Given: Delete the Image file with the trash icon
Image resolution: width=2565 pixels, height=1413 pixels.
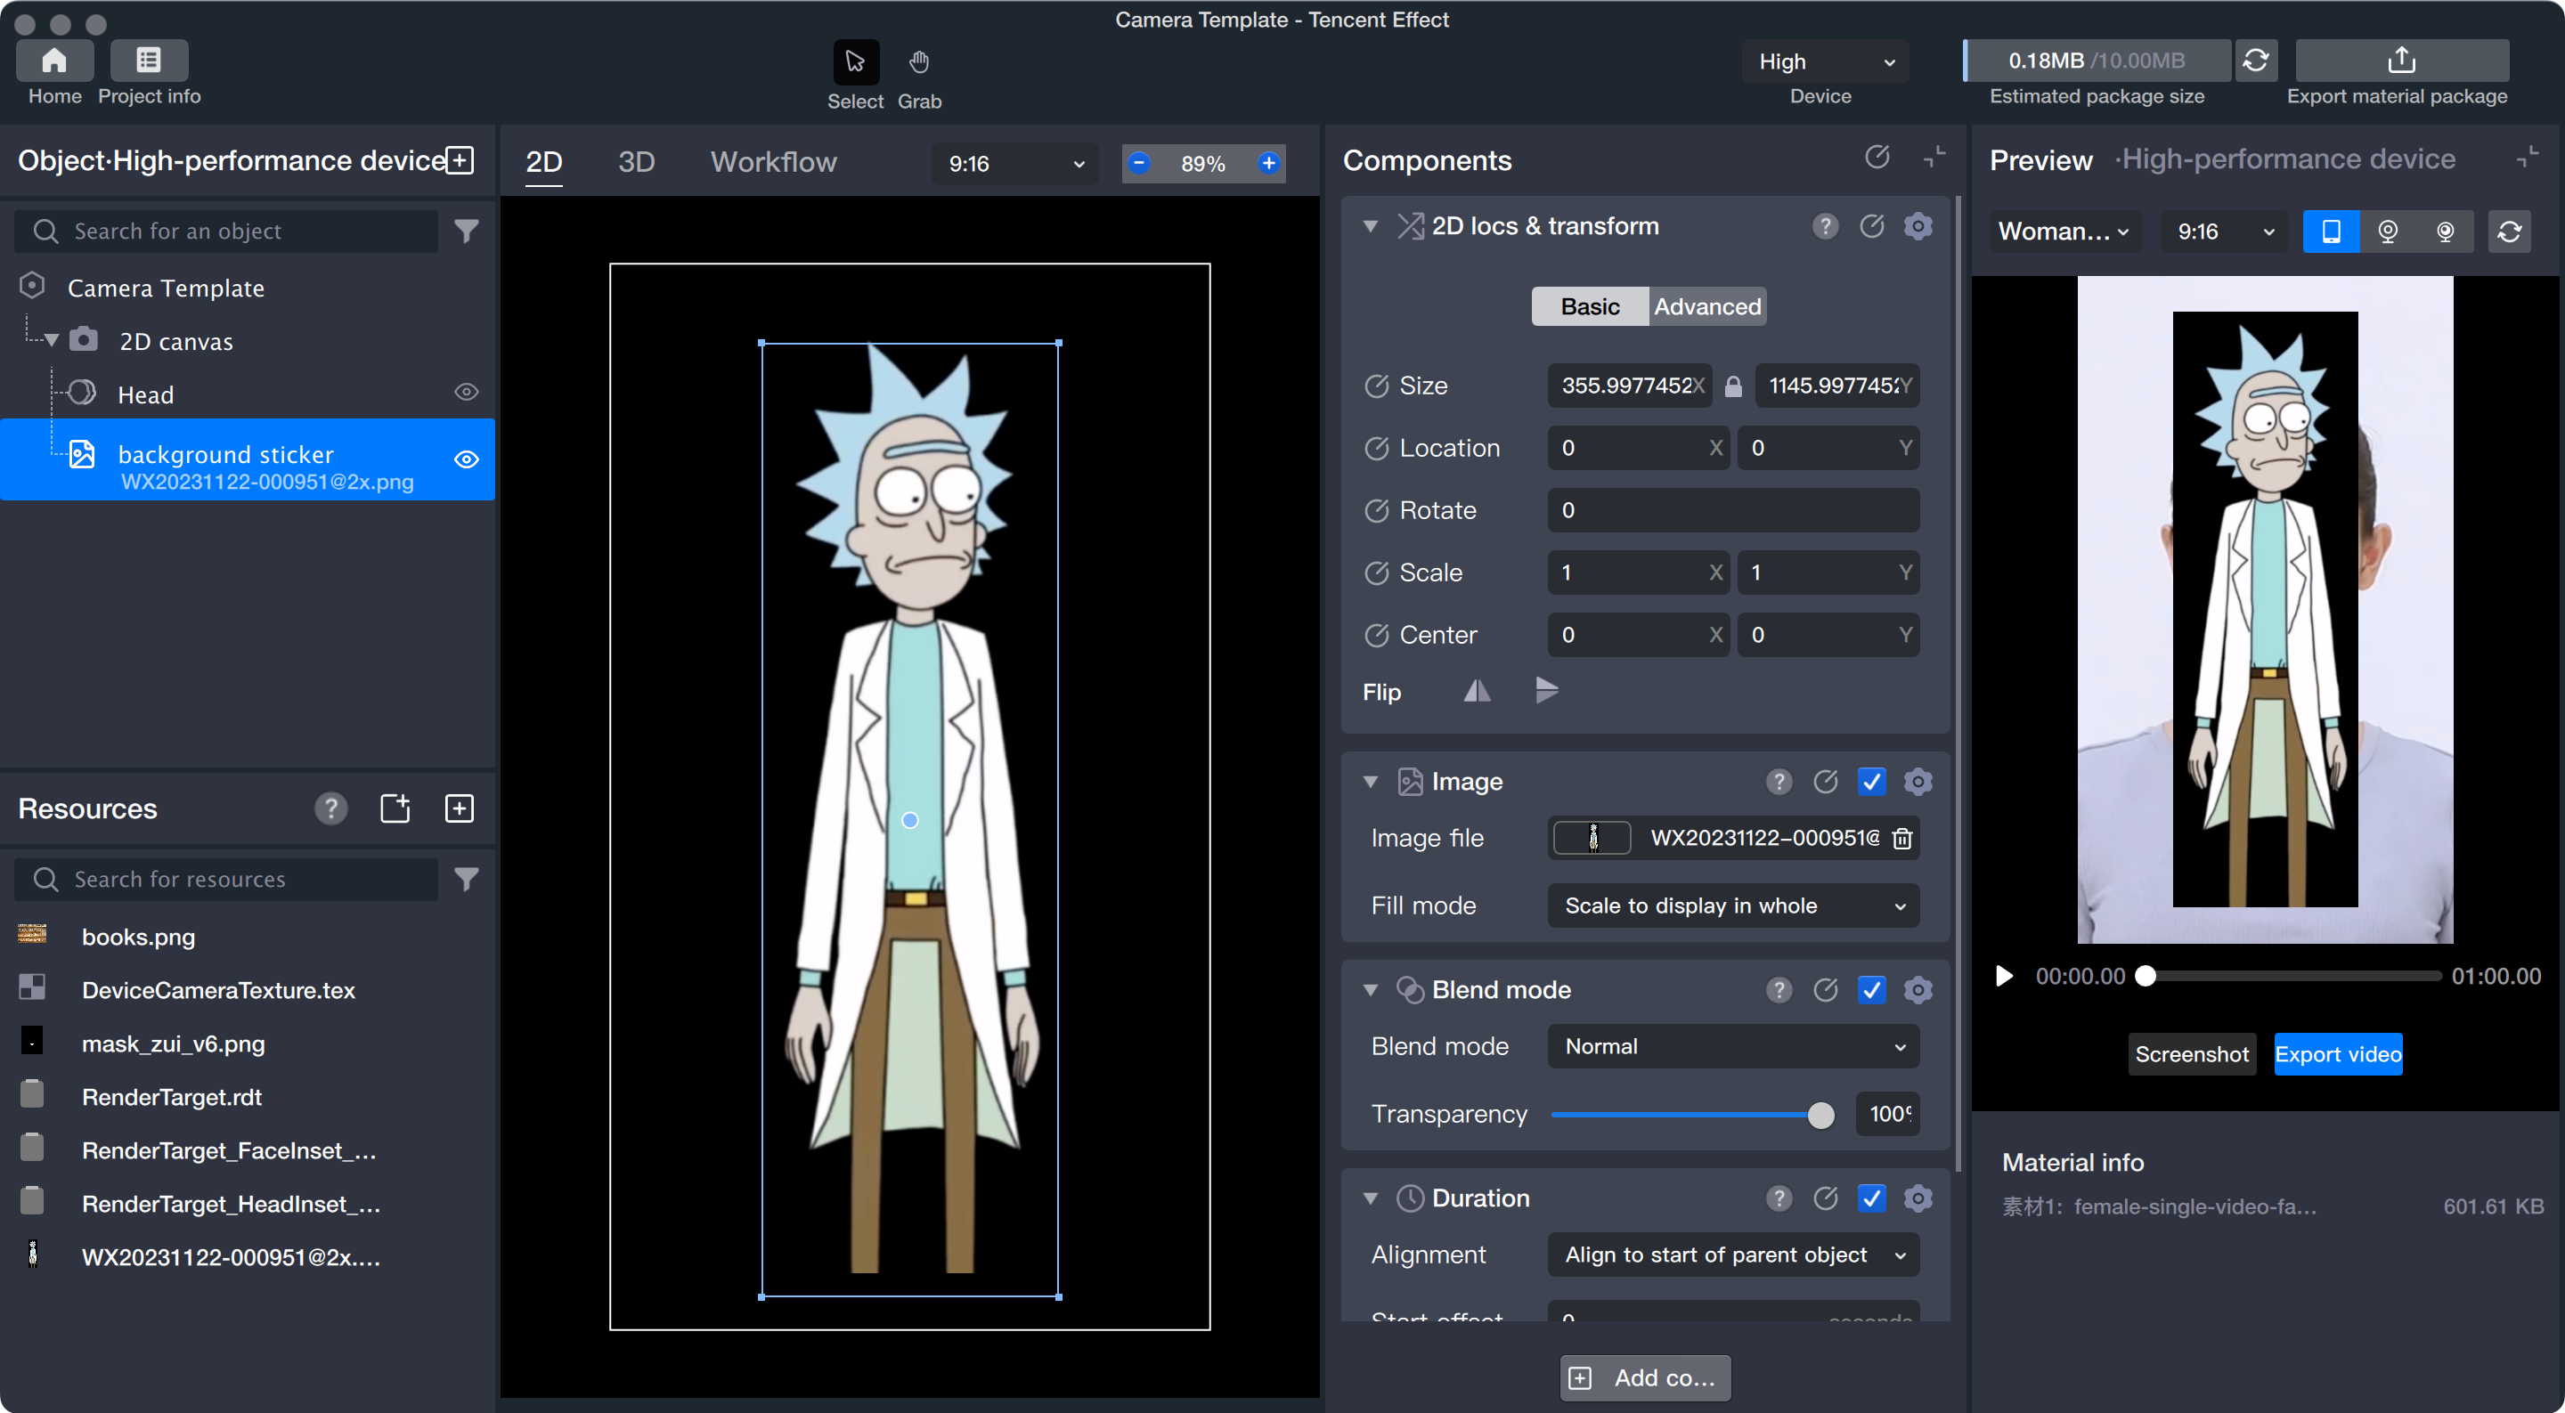Looking at the screenshot, I should (1901, 839).
